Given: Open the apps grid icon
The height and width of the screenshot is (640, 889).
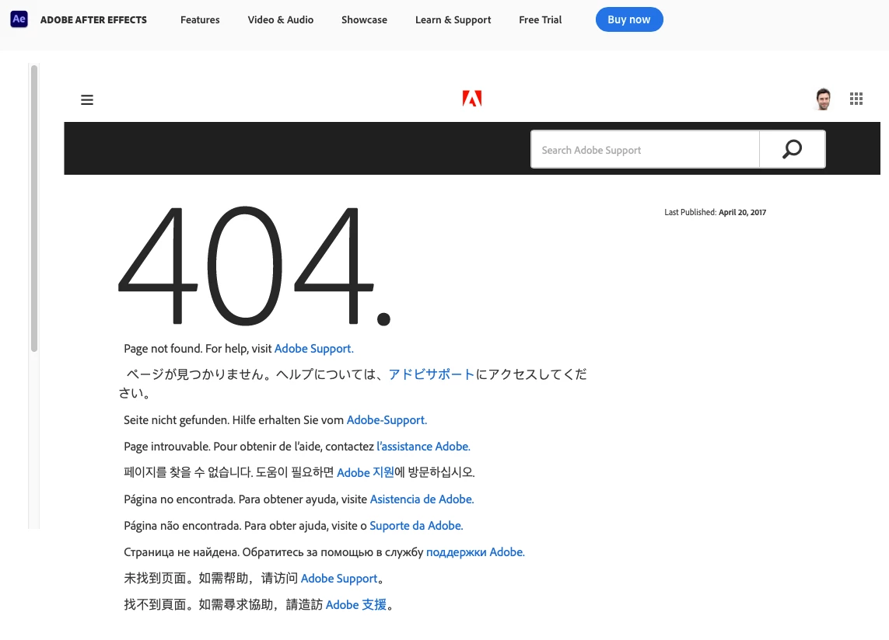Looking at the screenshot, I should coord(856,99).
